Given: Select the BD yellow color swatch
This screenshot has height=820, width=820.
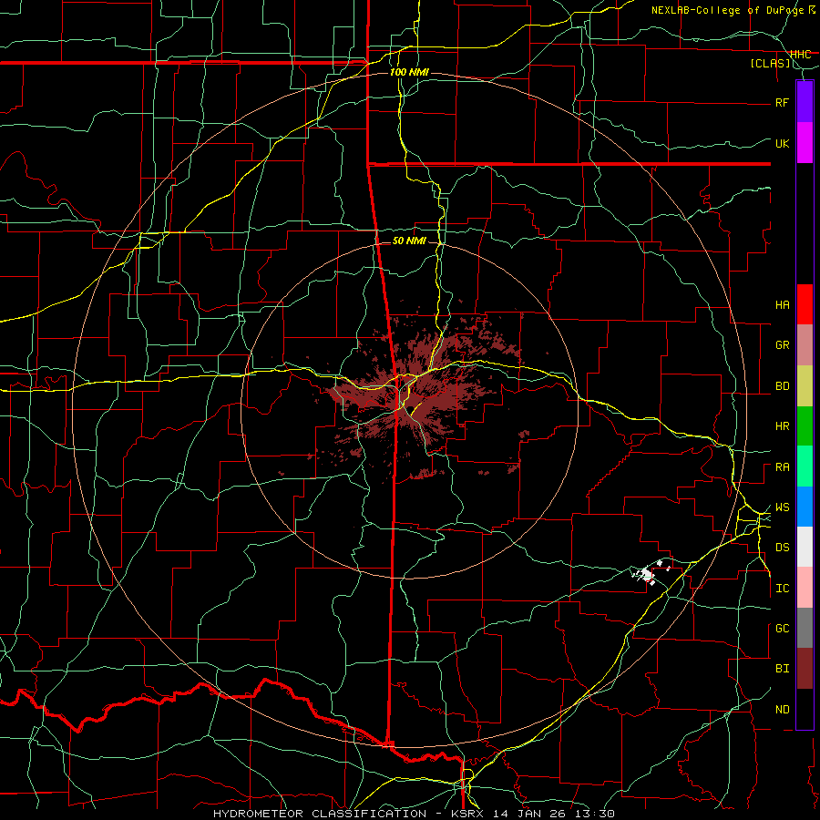Looking at the screenshot, I should [x=805, y=386].
